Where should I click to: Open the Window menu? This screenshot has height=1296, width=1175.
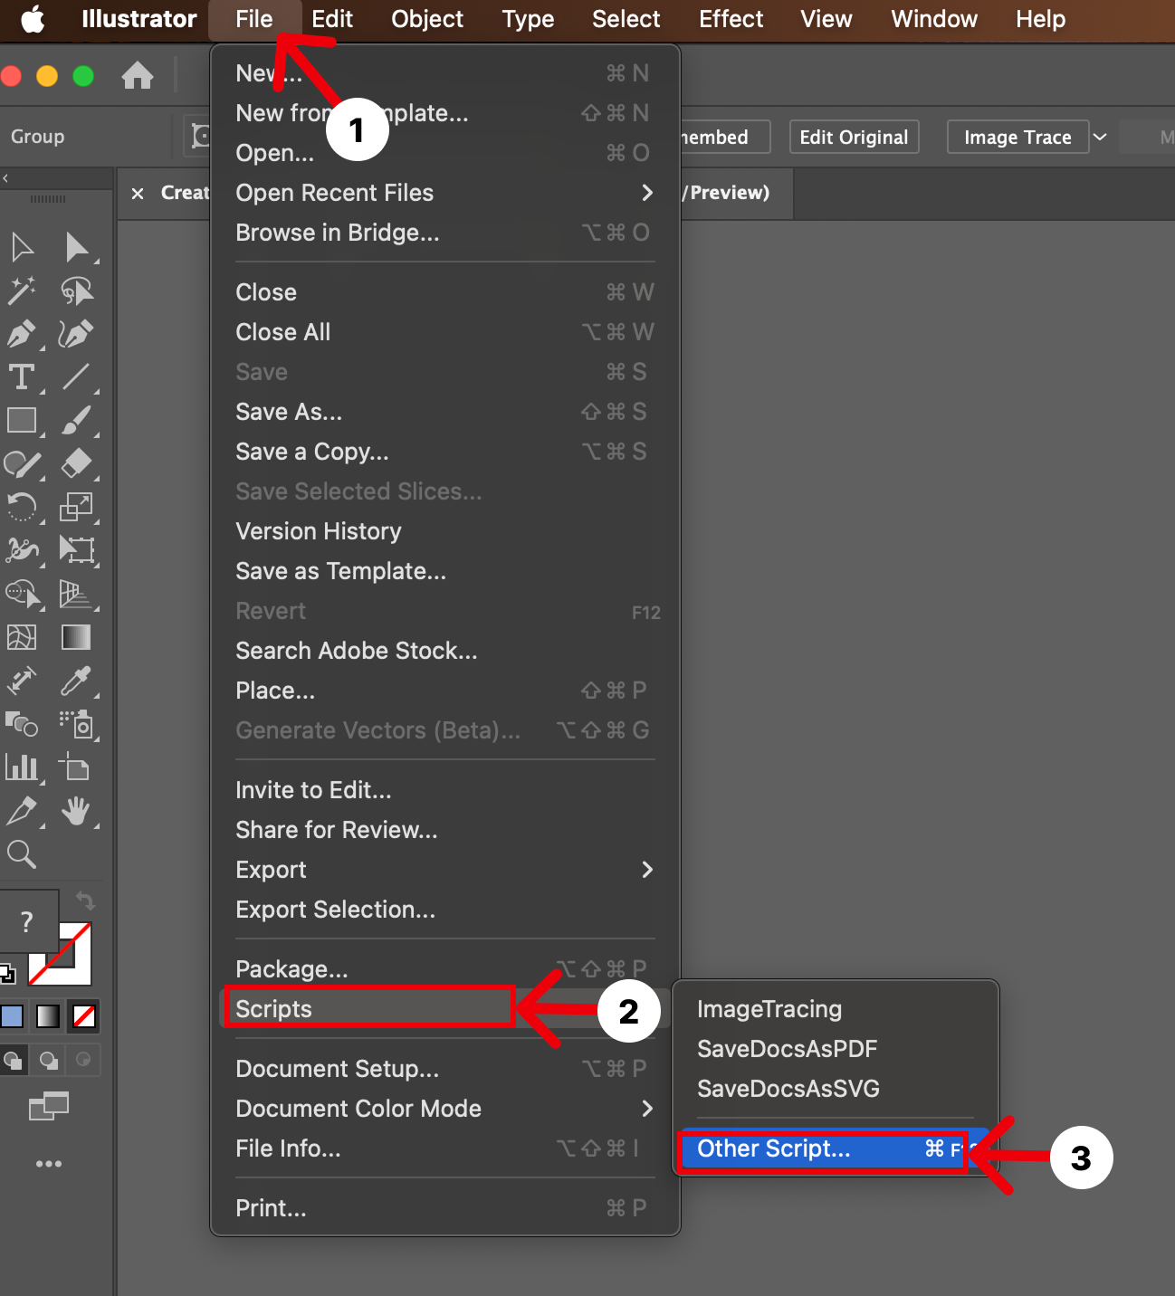click(x=934, y=19)
